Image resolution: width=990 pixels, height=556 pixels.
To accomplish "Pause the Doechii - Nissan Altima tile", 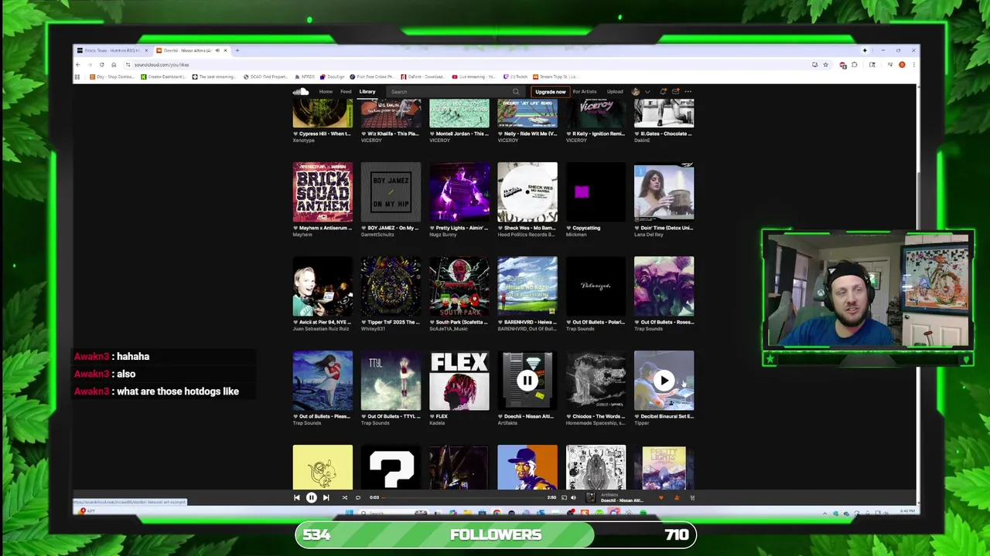I will tap(527, 380).
